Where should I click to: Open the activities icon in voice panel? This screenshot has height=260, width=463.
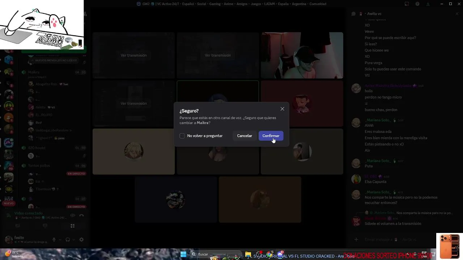point(72,226)
